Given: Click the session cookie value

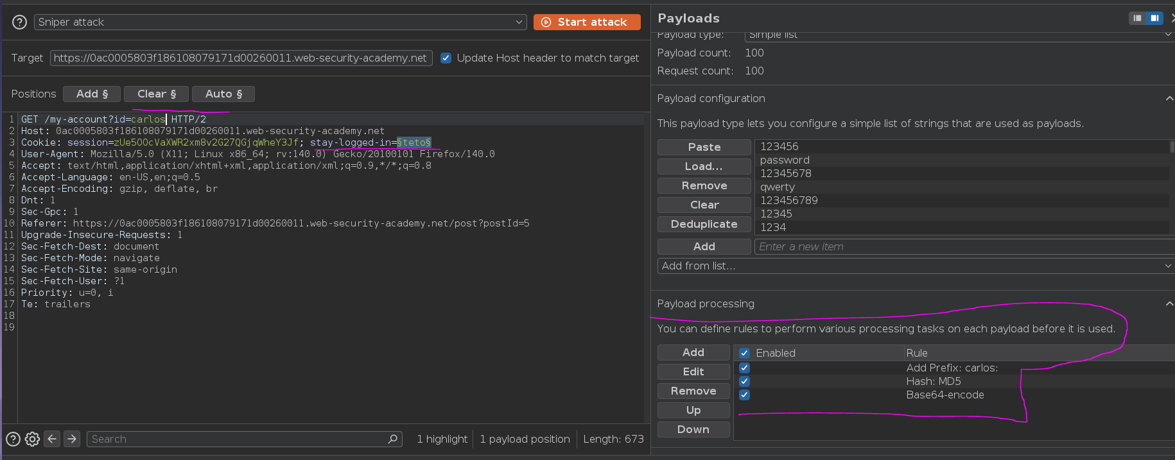Looking at the screenshot, I should click(x=206, y=142).
